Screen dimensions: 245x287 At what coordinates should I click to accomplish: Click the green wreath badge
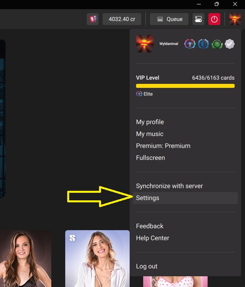click(217, 44)
